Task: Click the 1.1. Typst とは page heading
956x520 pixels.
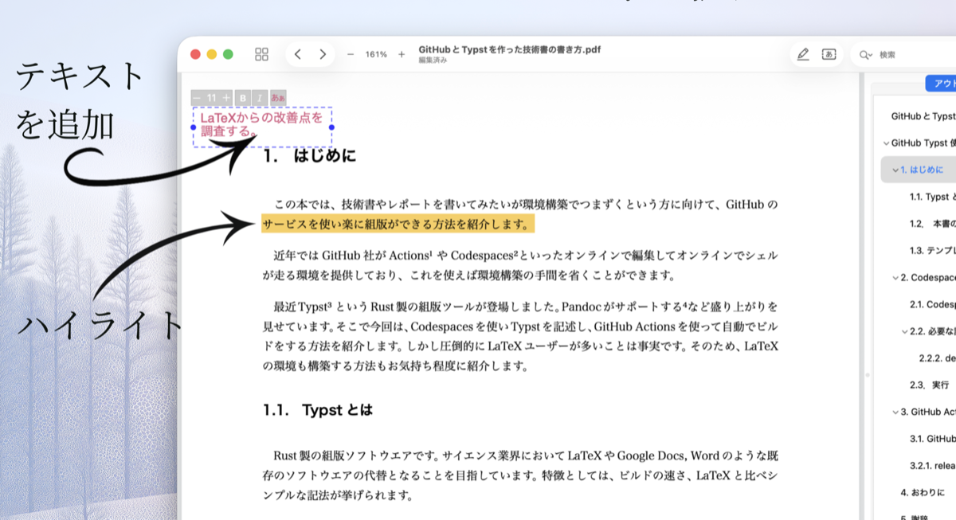Action: (x=318, y=411)
